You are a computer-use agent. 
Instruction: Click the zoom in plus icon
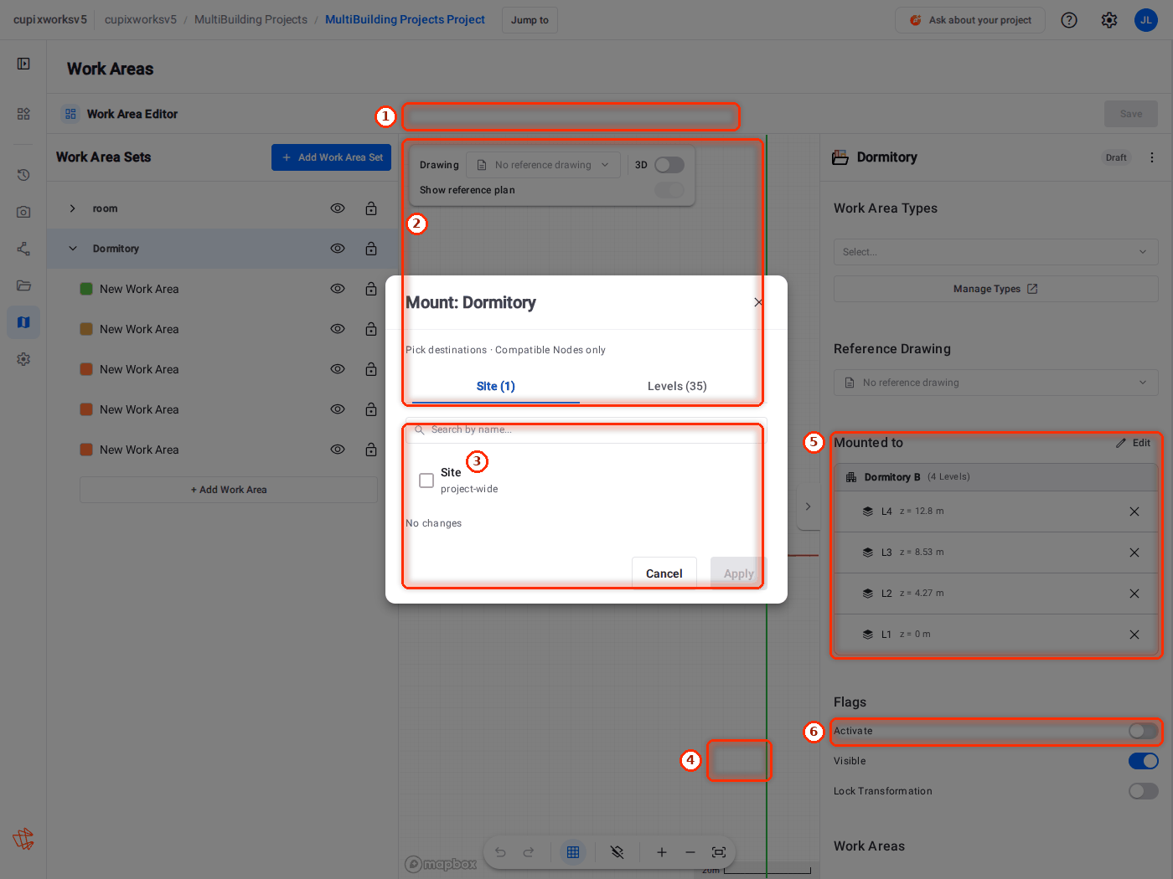[662, 852]
